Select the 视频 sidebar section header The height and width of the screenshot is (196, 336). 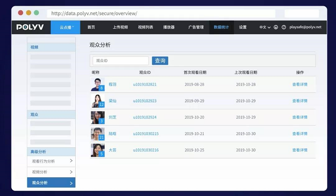coord(51,47)
